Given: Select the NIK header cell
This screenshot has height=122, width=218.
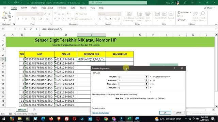Looking at the screenshot, I should coord(40,54).
